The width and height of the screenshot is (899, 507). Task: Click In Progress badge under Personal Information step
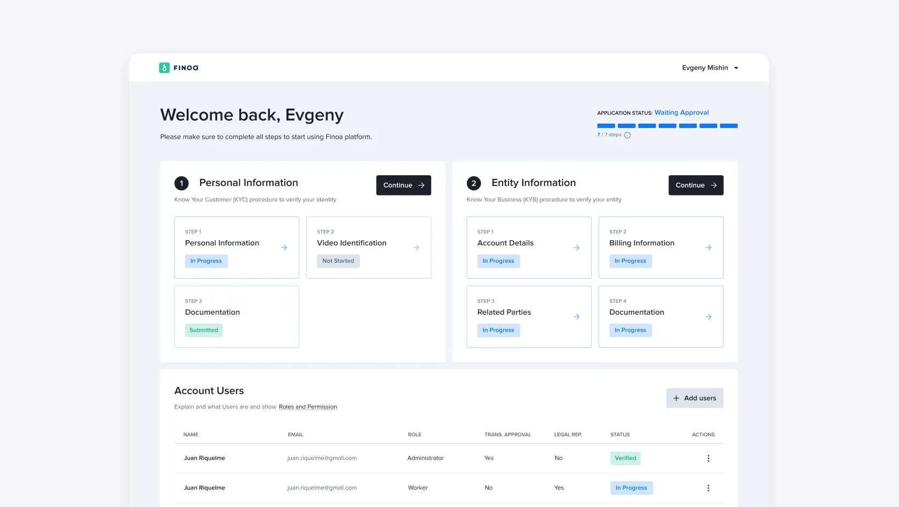(206, 261)
